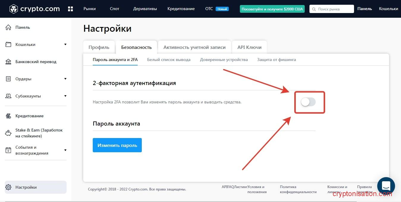401x202 pixels.
Task: Open the apps grid menu icon
Action: pos(70,9)
